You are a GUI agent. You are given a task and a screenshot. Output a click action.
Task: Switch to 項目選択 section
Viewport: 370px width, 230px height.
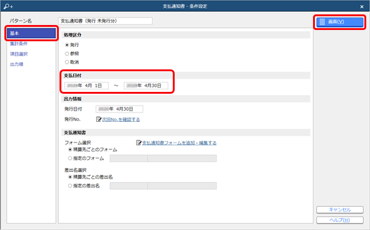pyautogui.click(x=19, y=54)
